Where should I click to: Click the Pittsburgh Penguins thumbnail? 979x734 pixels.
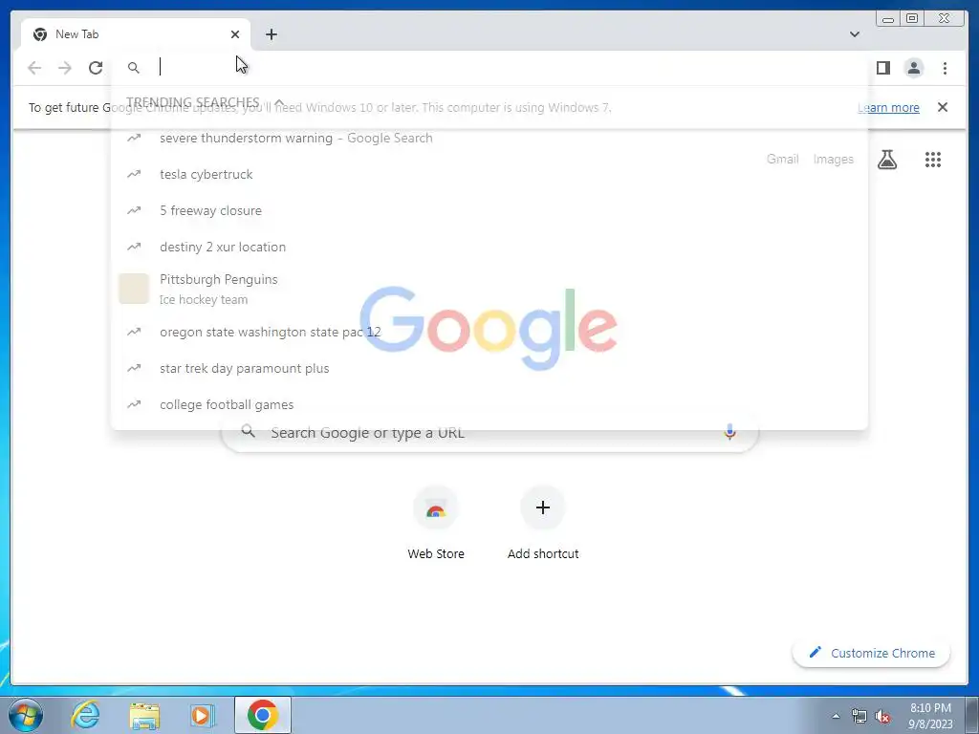pos(134,289)
